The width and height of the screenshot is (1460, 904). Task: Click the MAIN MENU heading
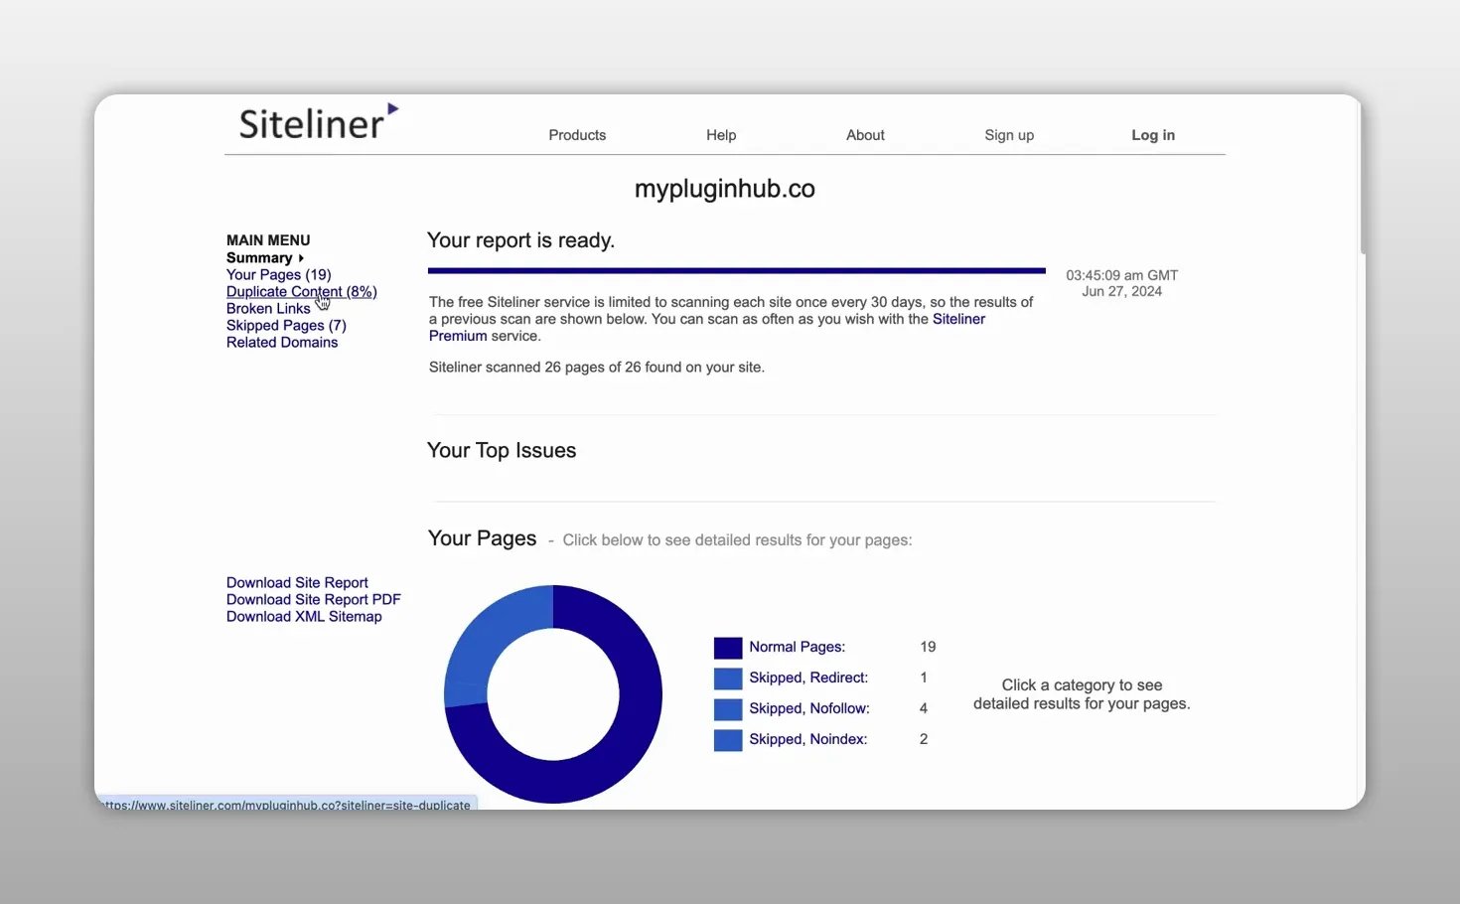click(x=268, y=240)
